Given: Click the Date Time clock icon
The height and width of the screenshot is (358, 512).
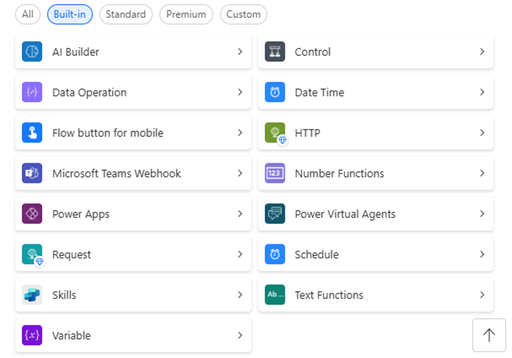Looking at the screenshot, I should pos(274,92).
